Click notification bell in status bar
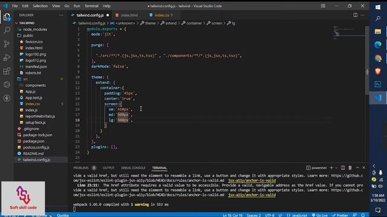Screen dimensions: 387x217 click(x=363, y=215)
